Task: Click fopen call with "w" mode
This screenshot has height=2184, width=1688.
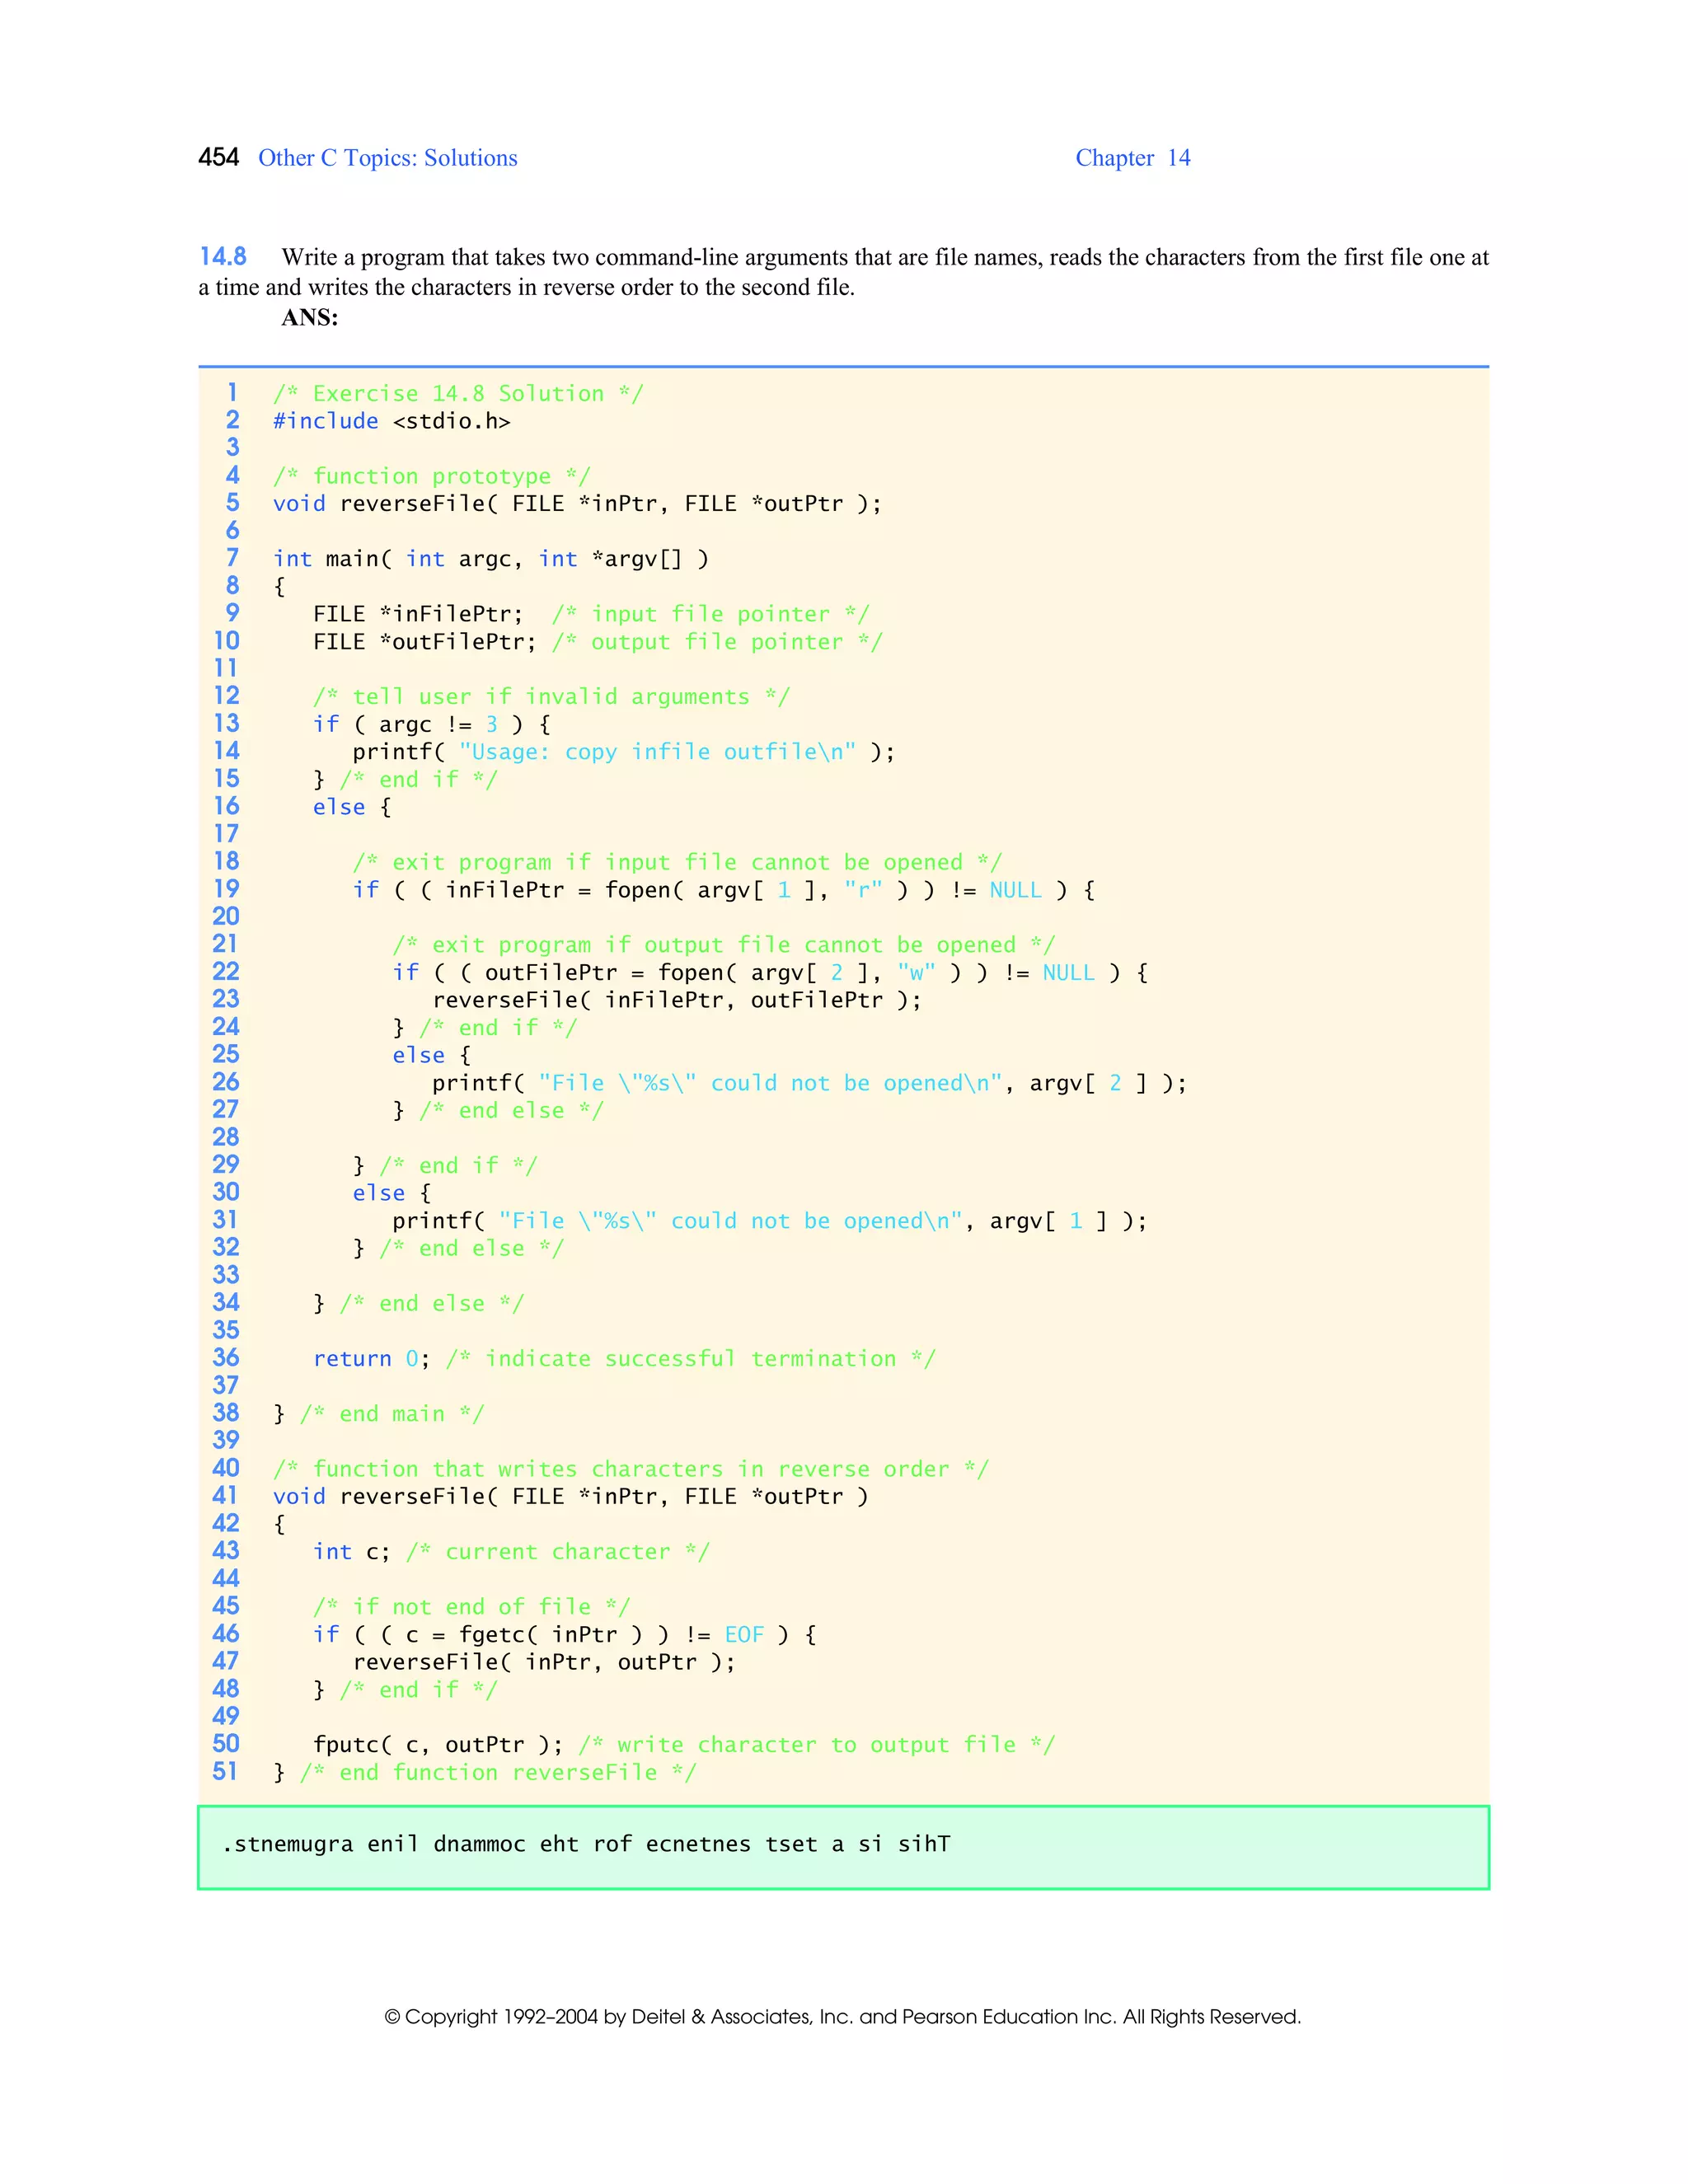Action: pyautogui.click(x=770, y=973)
